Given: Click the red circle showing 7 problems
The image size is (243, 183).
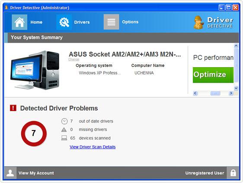Looking at the screenshot, I should [x=34, y=133].
